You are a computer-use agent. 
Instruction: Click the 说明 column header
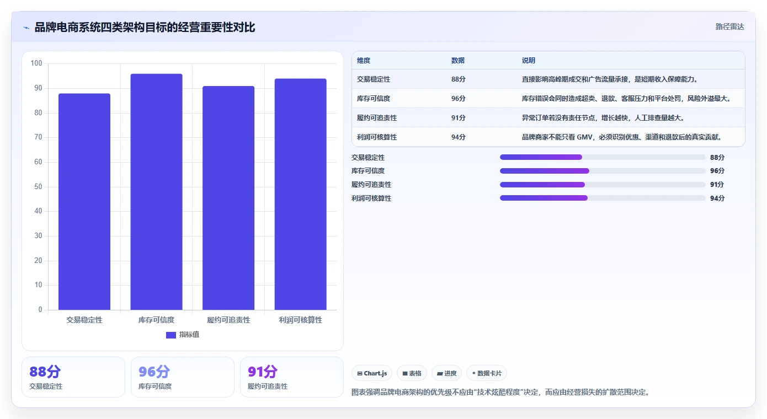click(529, 61)
